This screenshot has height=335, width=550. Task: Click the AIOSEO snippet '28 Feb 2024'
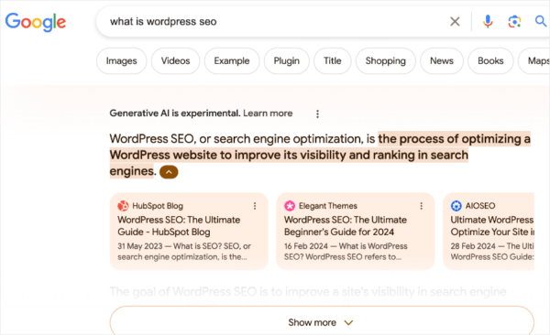point(473,246)
